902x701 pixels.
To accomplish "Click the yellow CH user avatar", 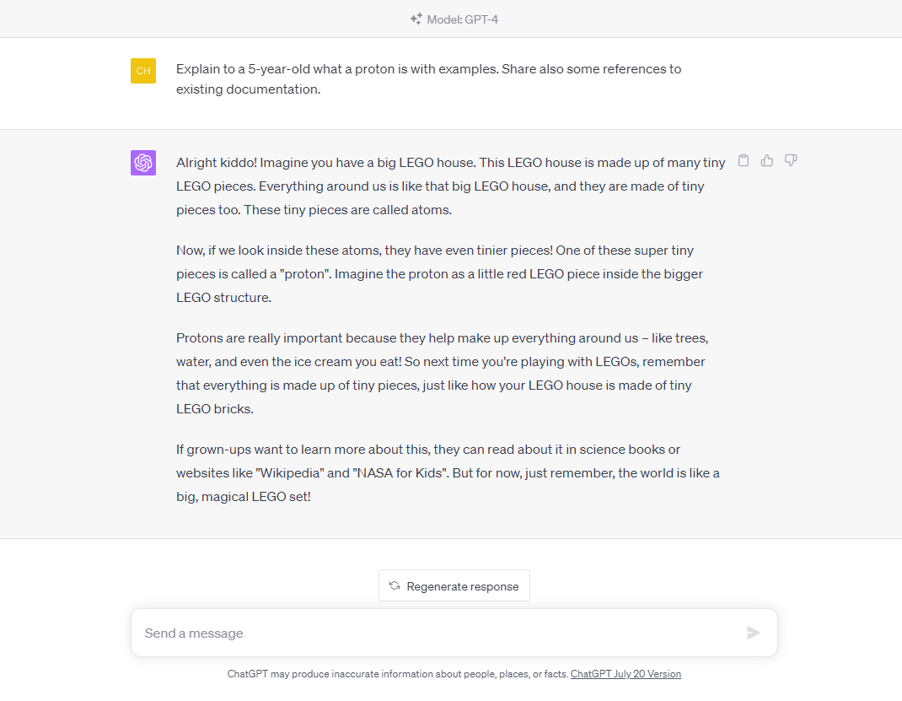I will [x=143, y=71].
